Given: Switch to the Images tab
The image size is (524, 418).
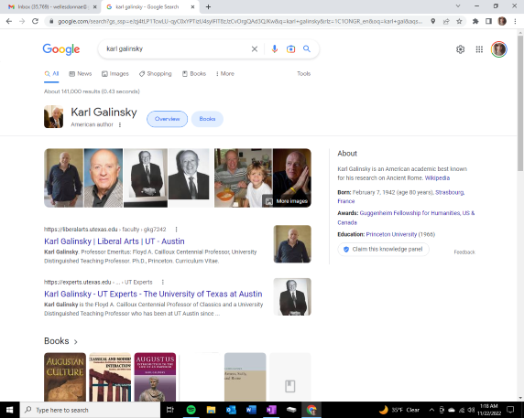Looking at the screenshot, I should [115, 74].
